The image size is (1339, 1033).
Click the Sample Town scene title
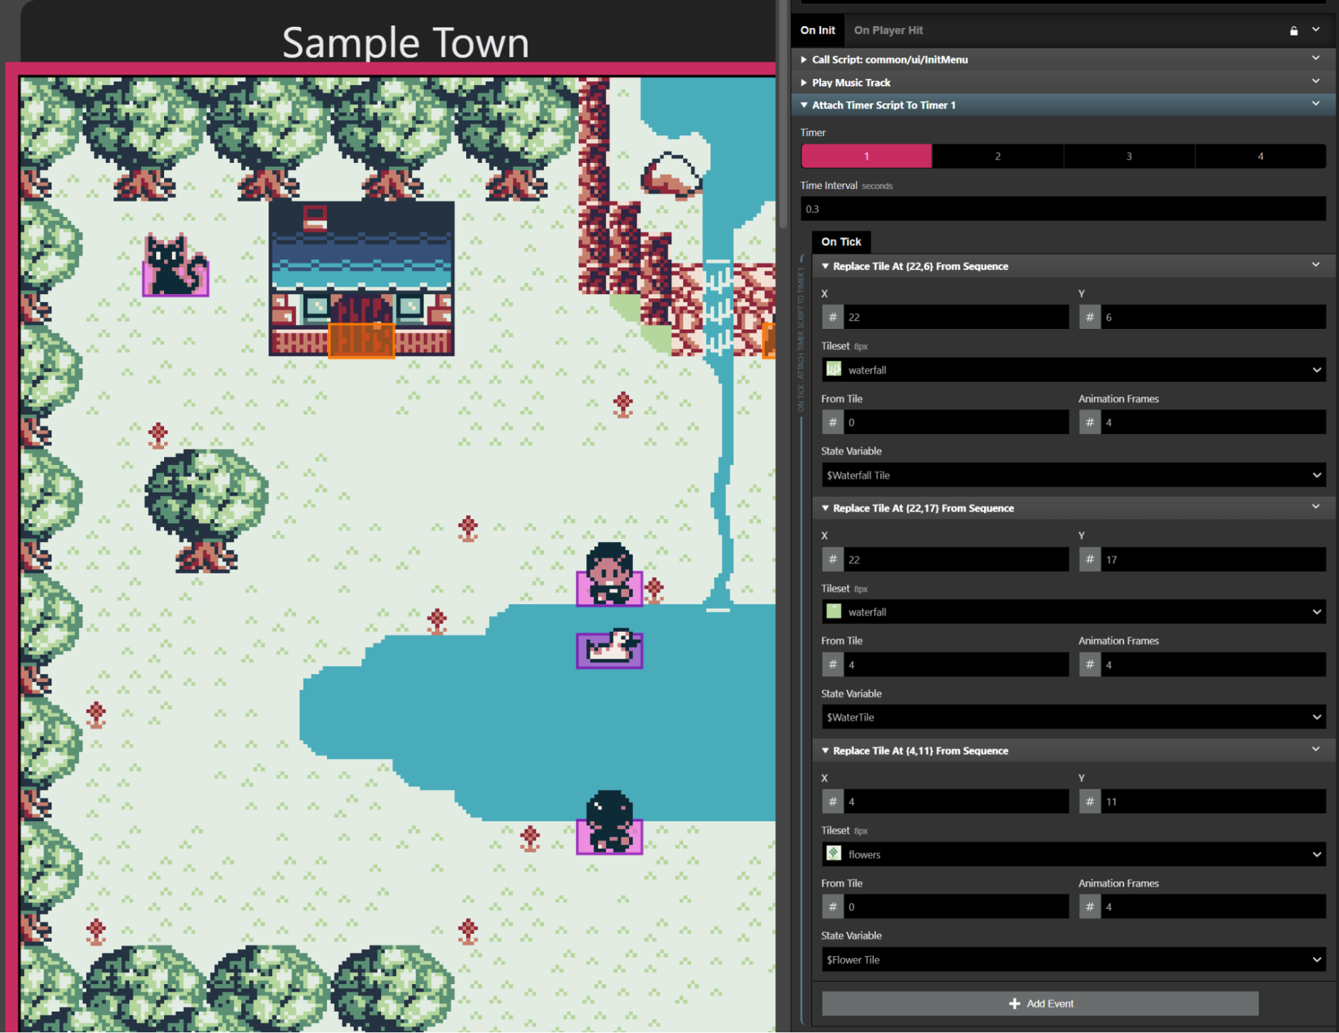click(x=406, y=43)
